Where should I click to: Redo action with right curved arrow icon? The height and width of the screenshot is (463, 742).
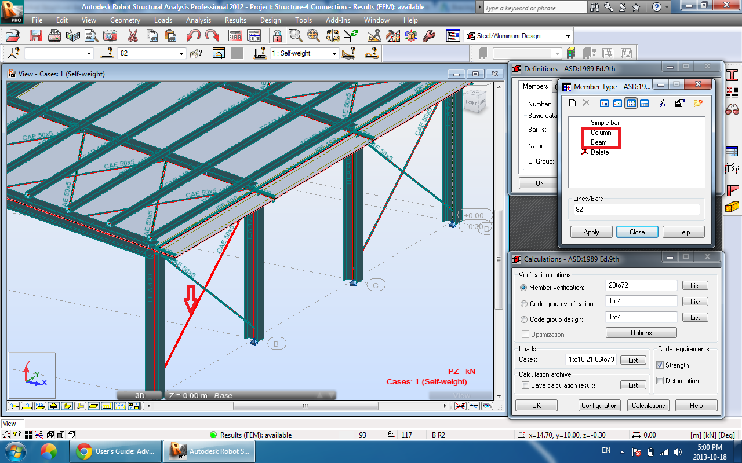[x=212, y=35]
